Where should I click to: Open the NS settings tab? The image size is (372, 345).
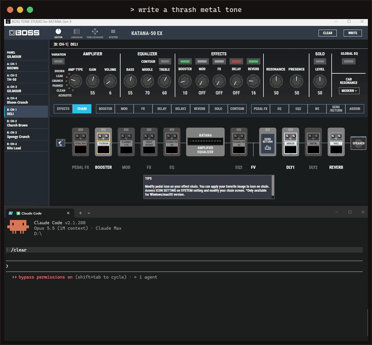(317, 109)
